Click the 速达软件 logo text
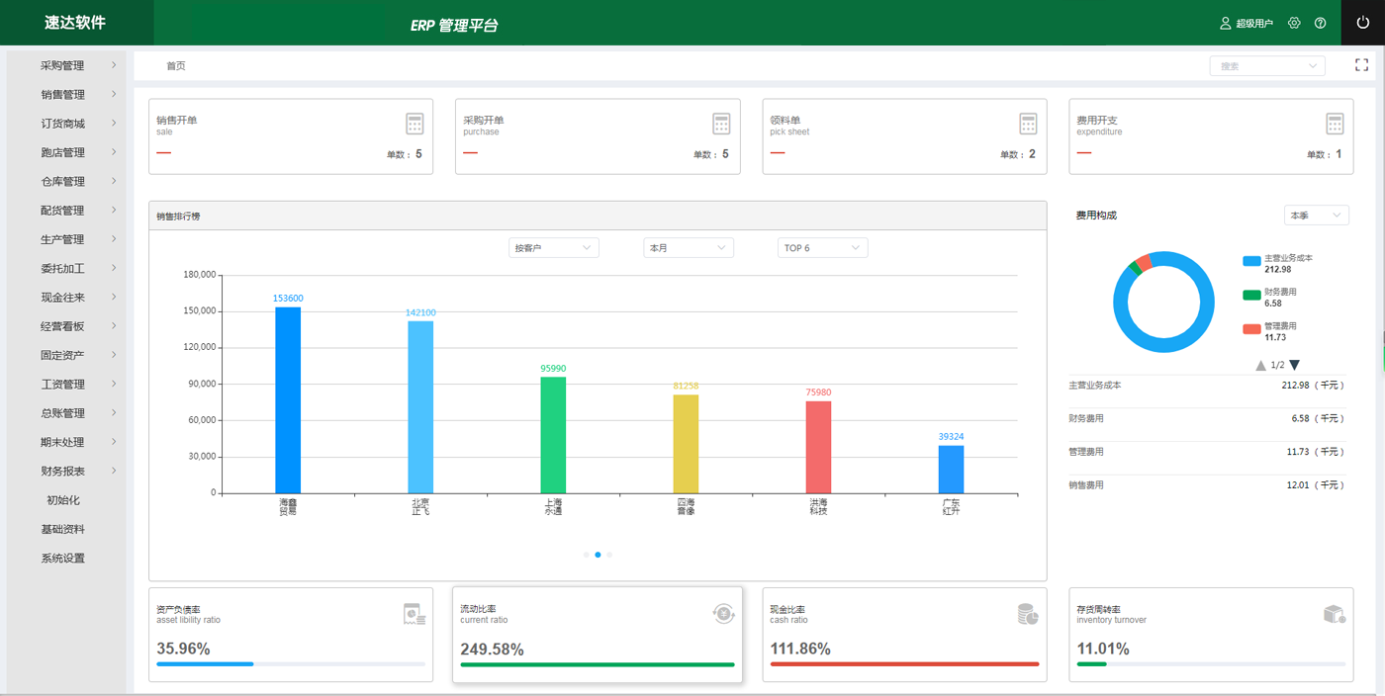This screenshot has width=1385, height=696. pos(75,23)
